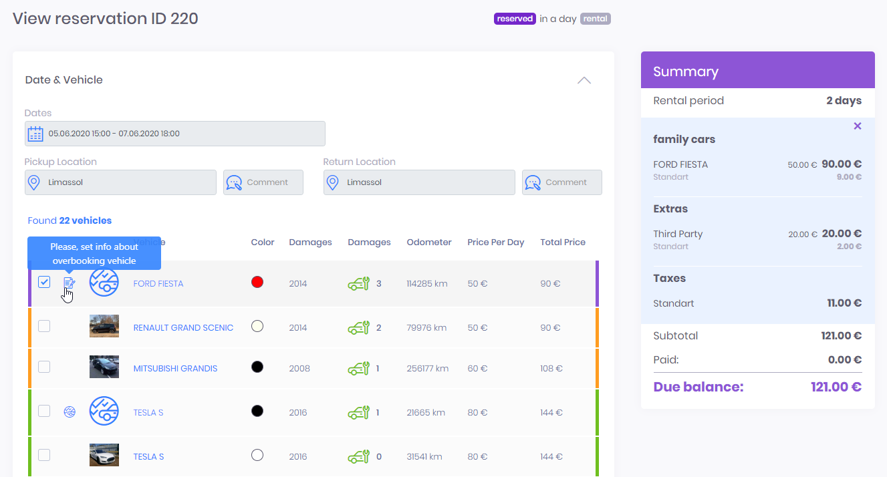This screenshot has width=887, height=477.
Task: Click the purple reserved status badge
Action: pos(515,19)
